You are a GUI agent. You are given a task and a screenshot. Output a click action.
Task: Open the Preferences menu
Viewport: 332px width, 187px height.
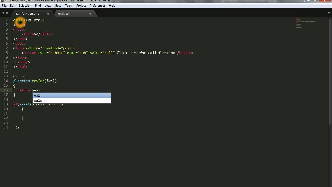tap(97, 6)
